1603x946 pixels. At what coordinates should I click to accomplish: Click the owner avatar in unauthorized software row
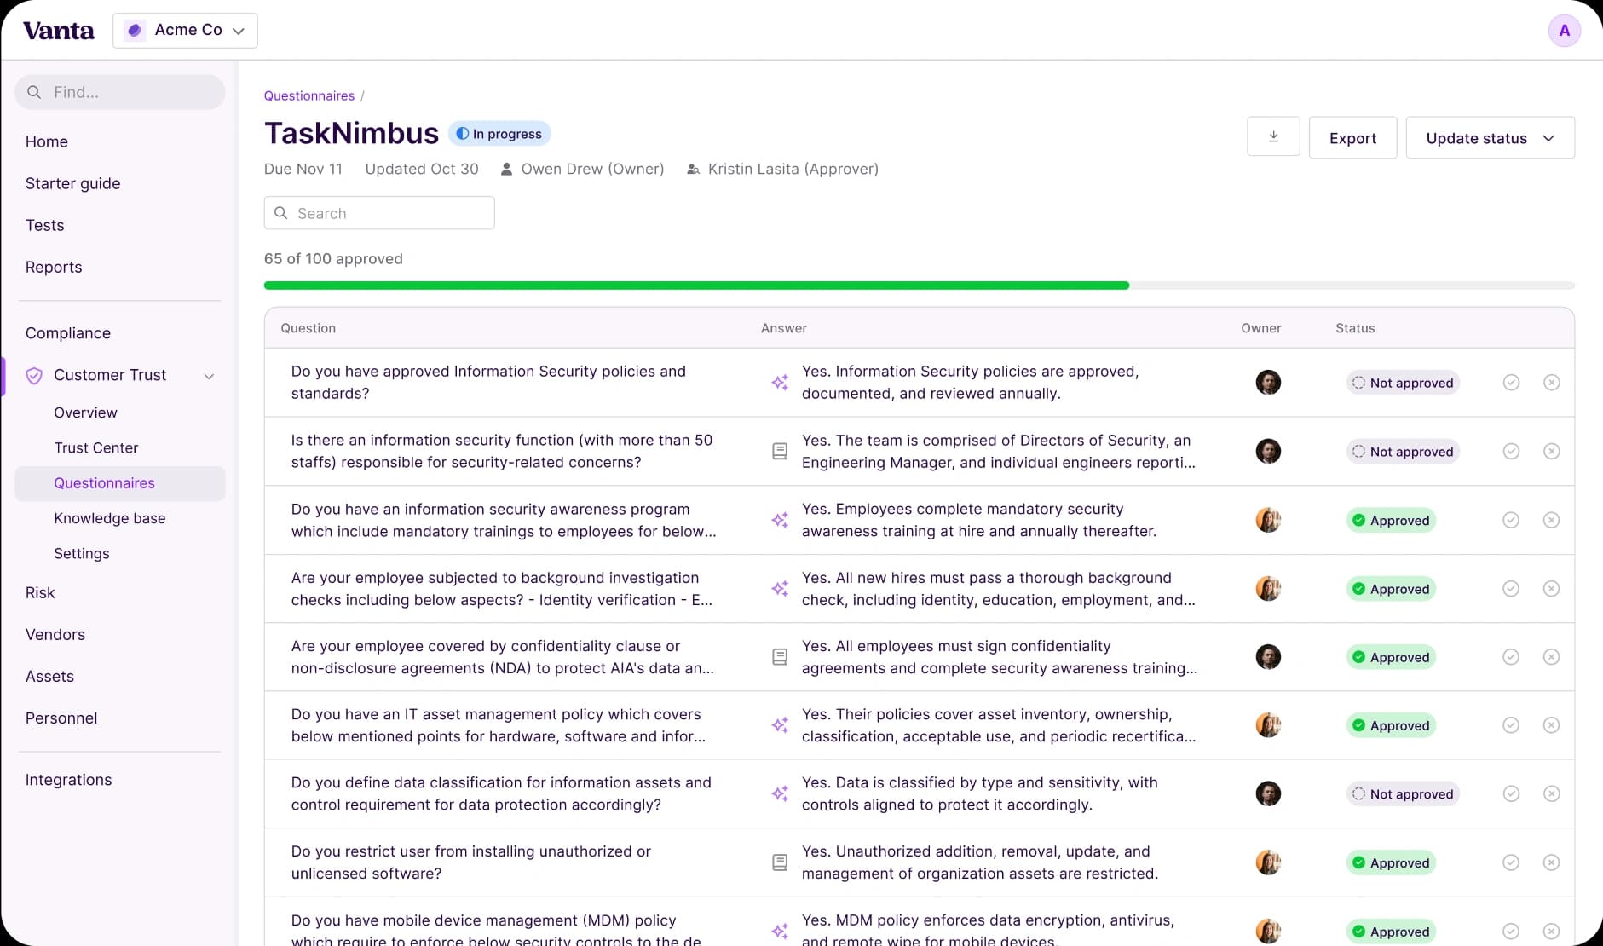pos(1268,862)
